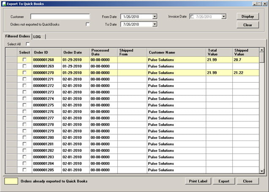Image resolution: width=269 pixels, height=192 pixels.
Task: Click Order ID cell 0000001272
Action: point(46,86)
